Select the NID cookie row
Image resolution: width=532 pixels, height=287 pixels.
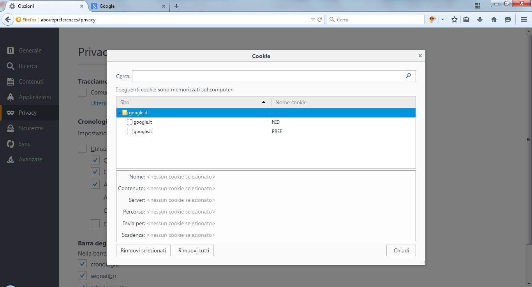(195, 122)
